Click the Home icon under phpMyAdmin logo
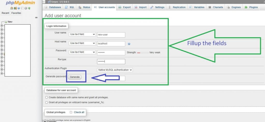Screen dimensions: 265x122 click(x=12, y=8)
